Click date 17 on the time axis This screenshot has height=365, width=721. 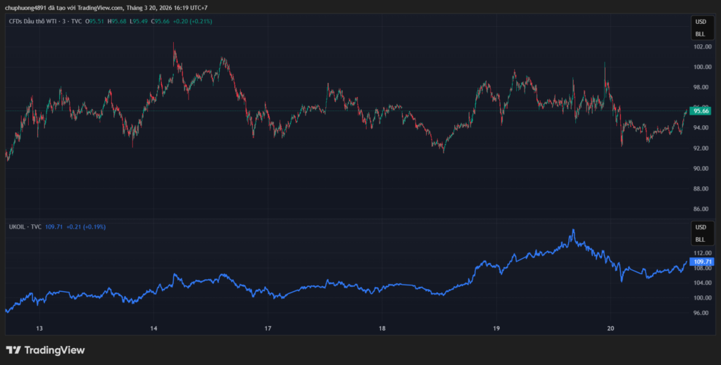pos(268,328)
